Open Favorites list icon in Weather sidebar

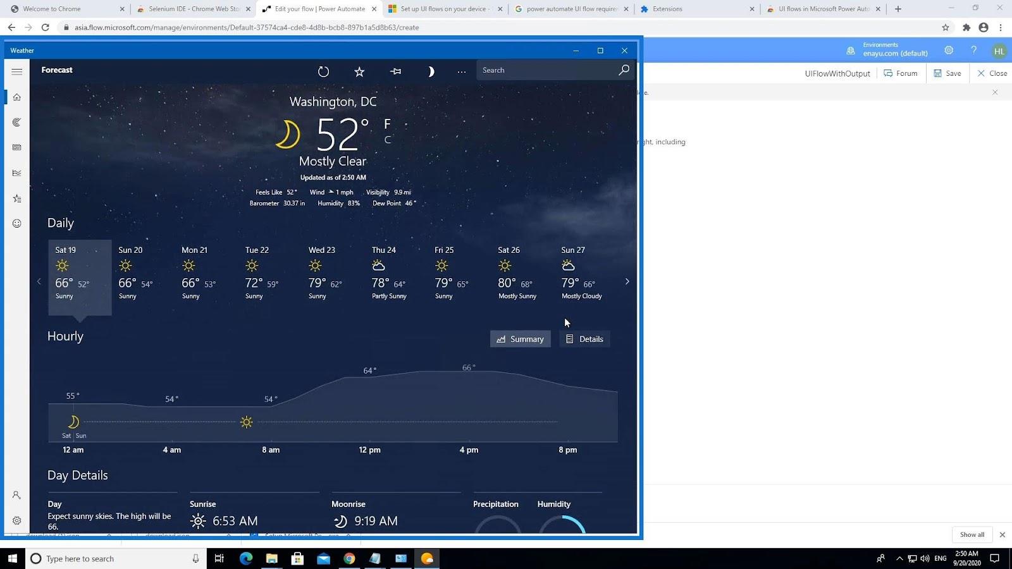pyautogui.click(x=17, y=199)
